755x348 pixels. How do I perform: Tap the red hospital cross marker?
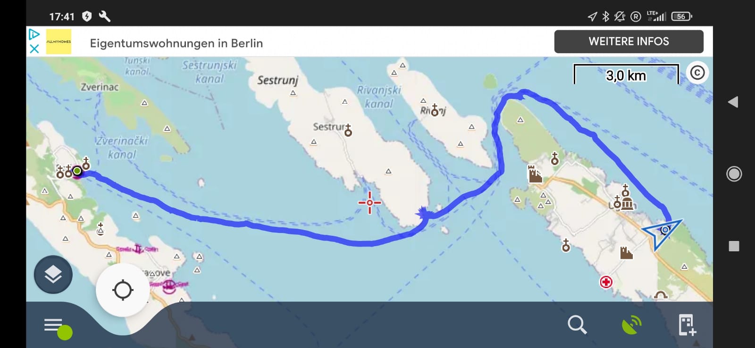(x=606, y=282)
